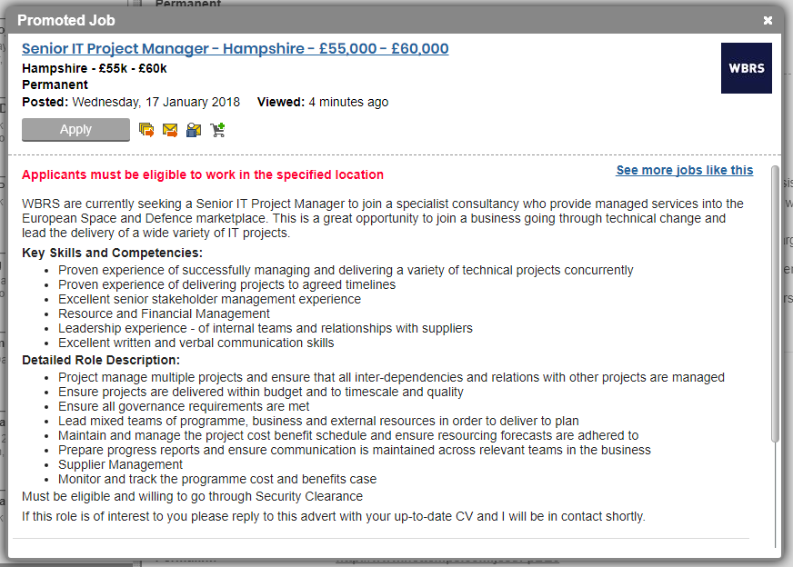Click the Hampshire £55k - £60k salary line

pyautogui.click(x=95, y=68)
